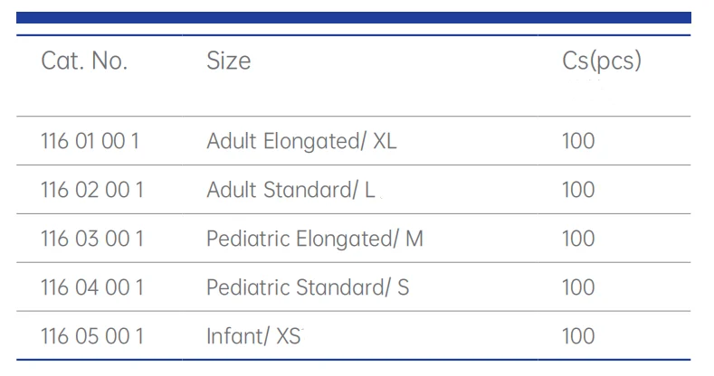
Task: Click the 100 quantity for Adult Standard
Action: click(578, 190)
